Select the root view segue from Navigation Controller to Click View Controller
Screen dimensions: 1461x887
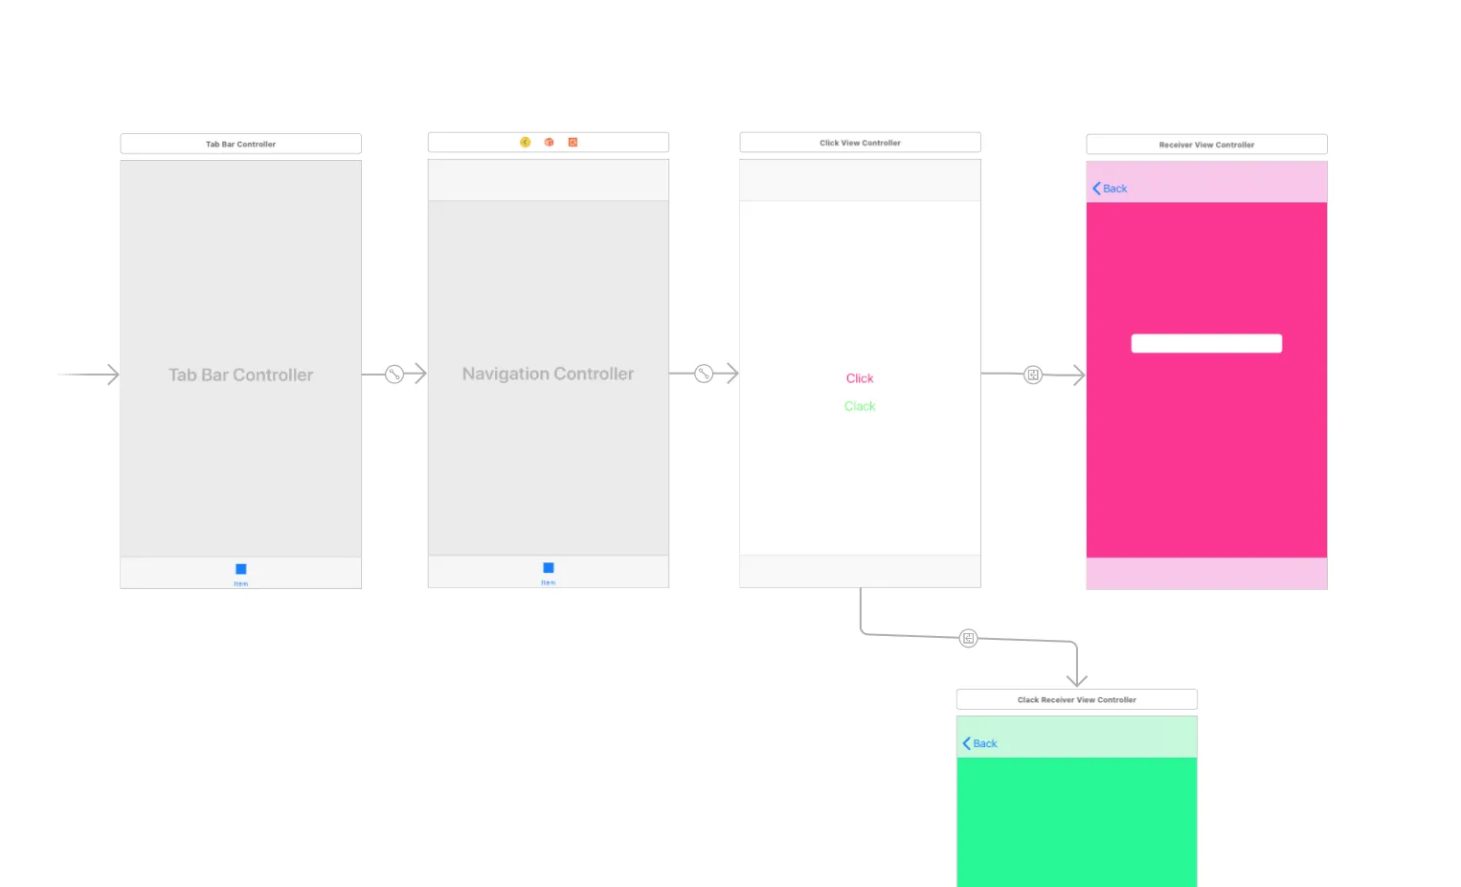coord(704,374)
